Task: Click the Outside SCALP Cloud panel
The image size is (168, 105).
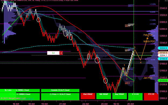Action: click(60, 90)
